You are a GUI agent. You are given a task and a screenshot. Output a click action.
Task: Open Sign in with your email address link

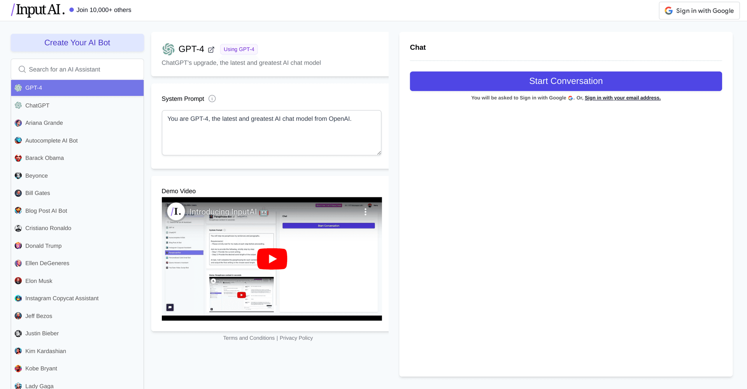(622, 98)
